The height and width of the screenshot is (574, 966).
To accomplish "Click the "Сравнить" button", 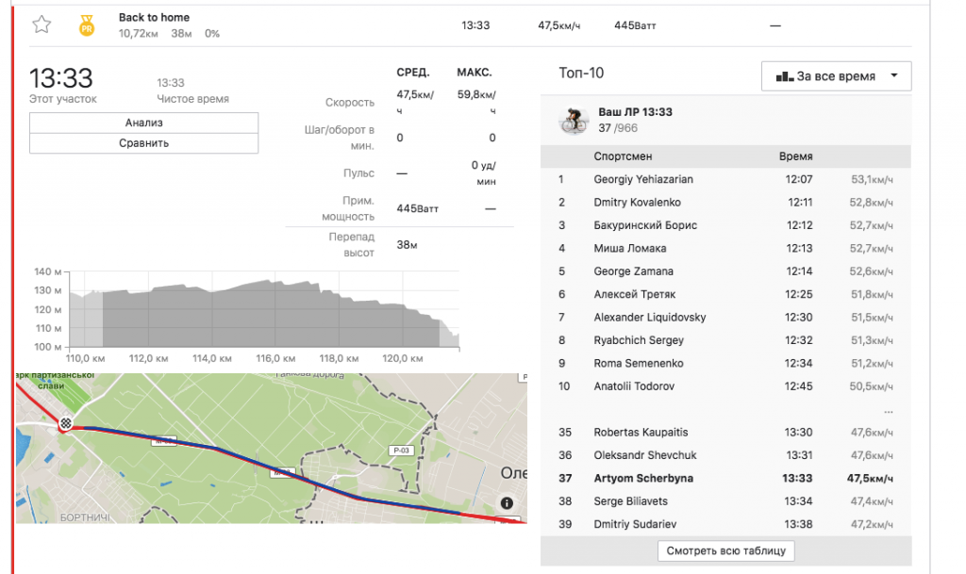I will [143, 143].
